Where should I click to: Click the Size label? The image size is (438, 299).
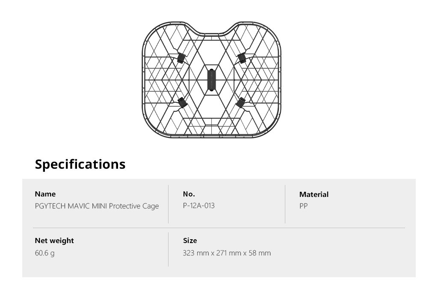190,240
